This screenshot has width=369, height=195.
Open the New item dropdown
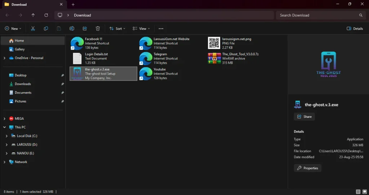click(x=13, y=29)
